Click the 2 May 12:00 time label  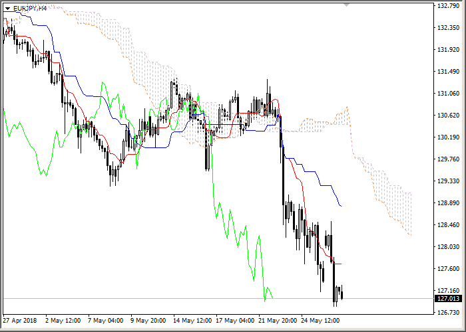click(63, 321)
